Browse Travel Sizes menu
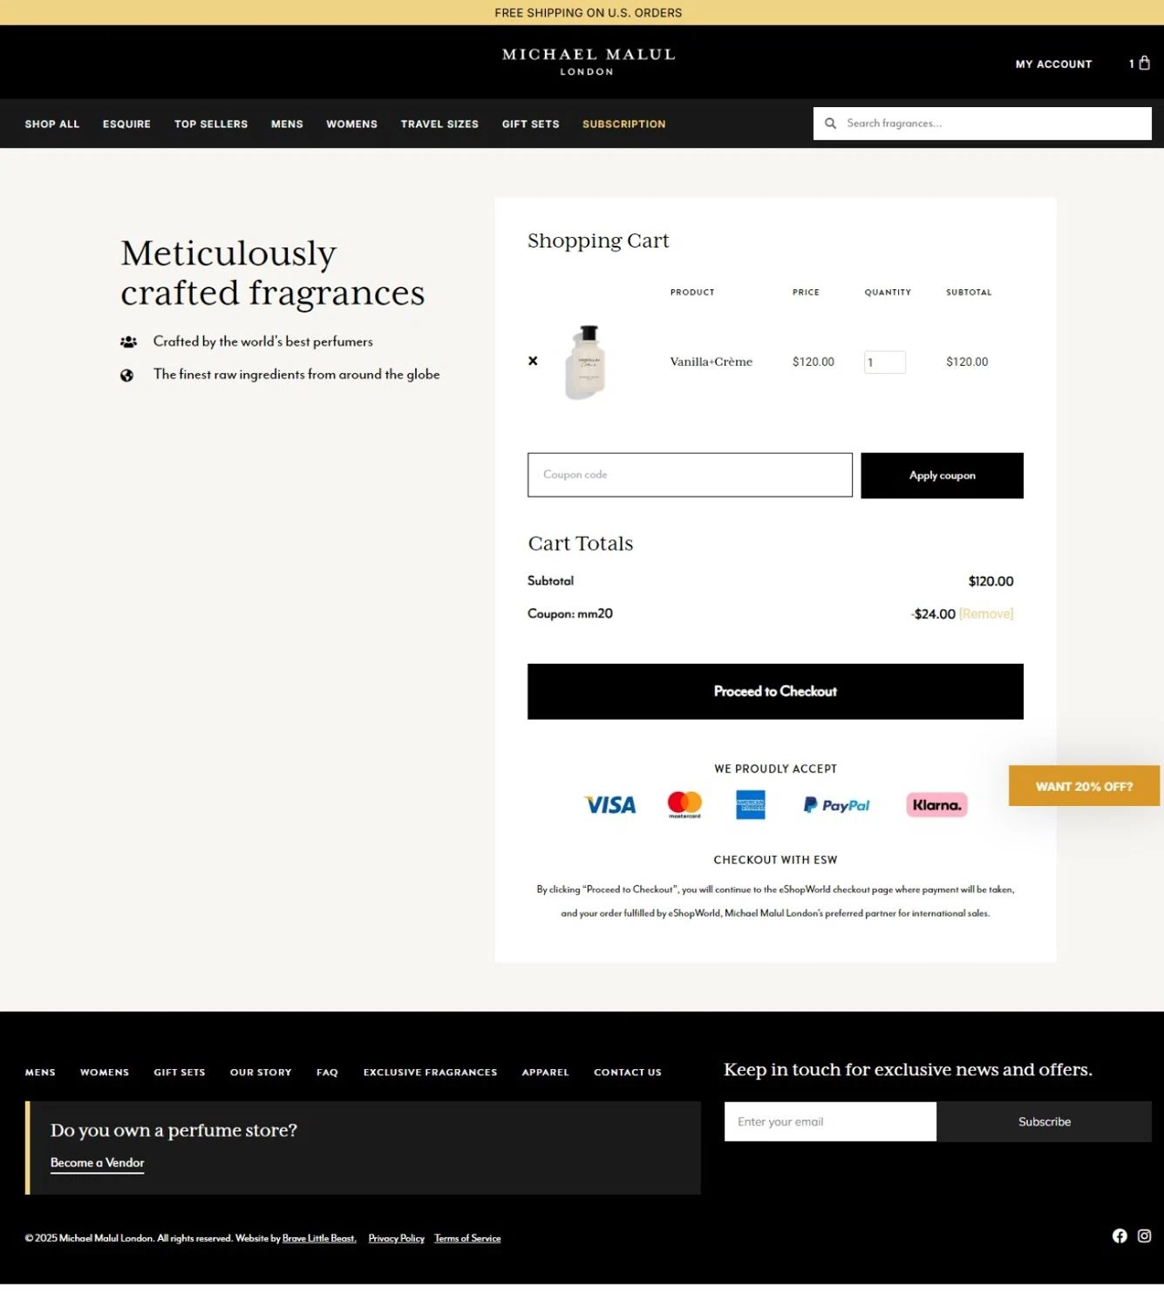Viewport: 1164px width, 1307px height. (439, 124)
